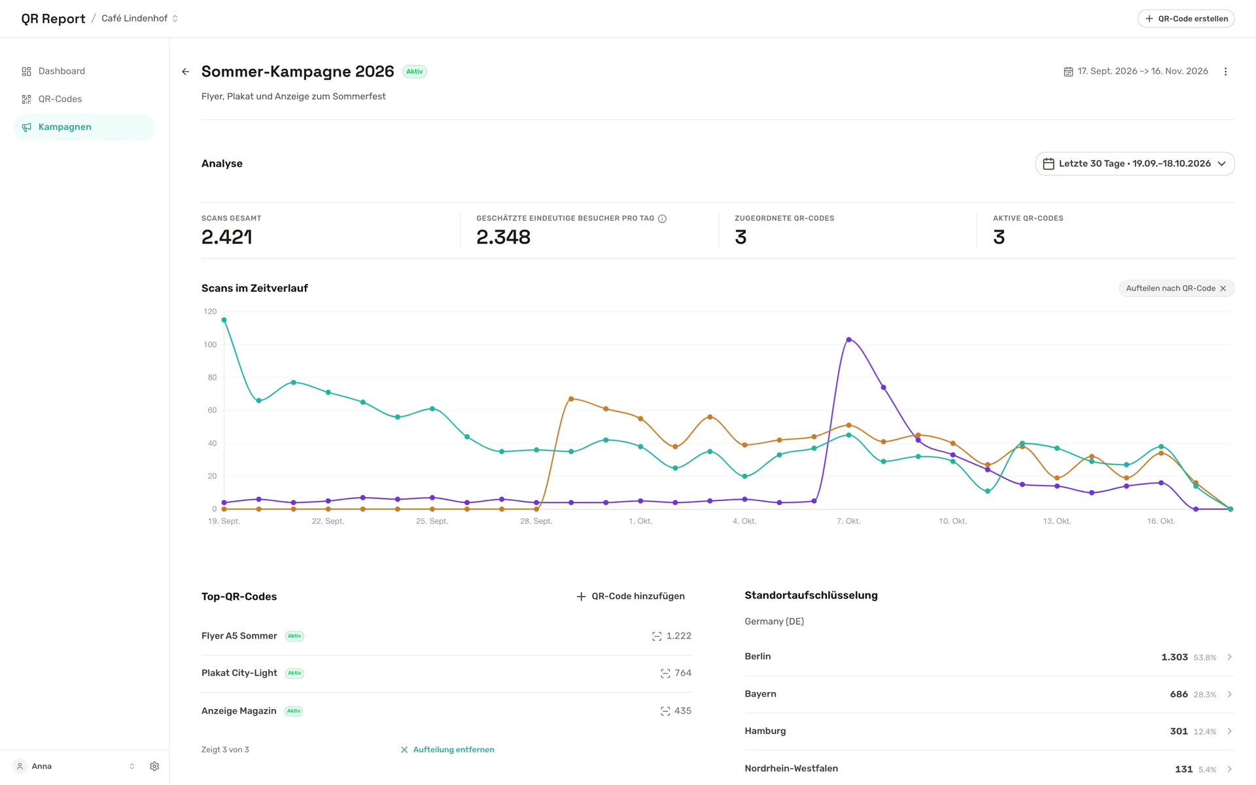Click the Anna user avatar icon
Viewport: 1256px width, 785px height.
click(20, 766)
